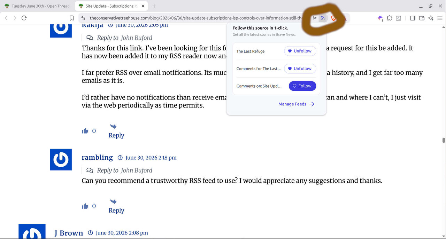446x239 pixels.
Task: Click the page vertical scrollbar thumb
Action: tap(444, 140)
